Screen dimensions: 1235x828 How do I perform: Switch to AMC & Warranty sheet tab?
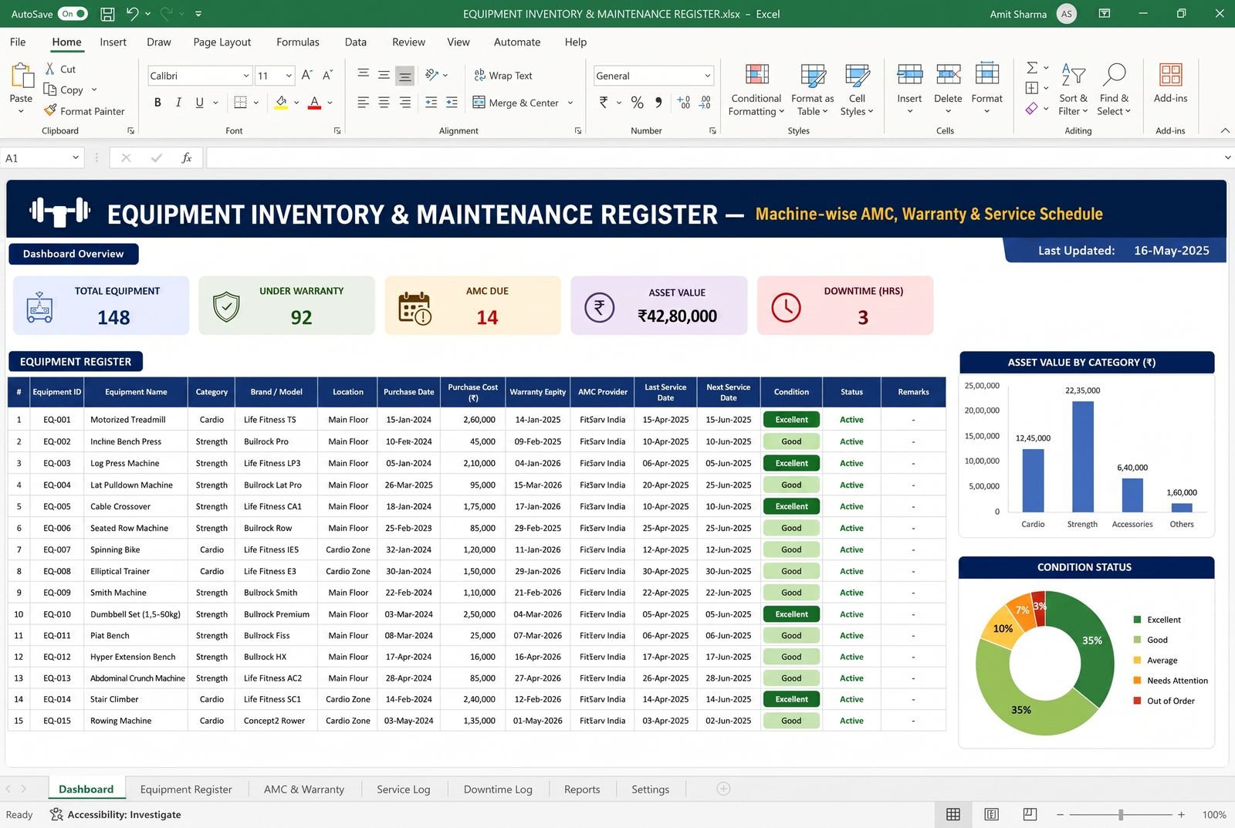coord(304,789)
